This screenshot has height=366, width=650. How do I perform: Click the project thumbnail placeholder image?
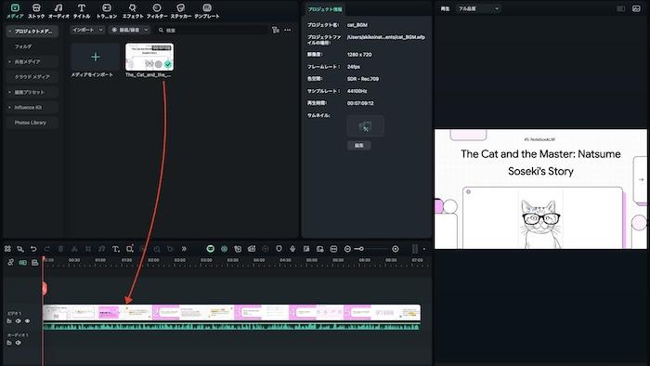pyautogui.click(x=365, y=126)
